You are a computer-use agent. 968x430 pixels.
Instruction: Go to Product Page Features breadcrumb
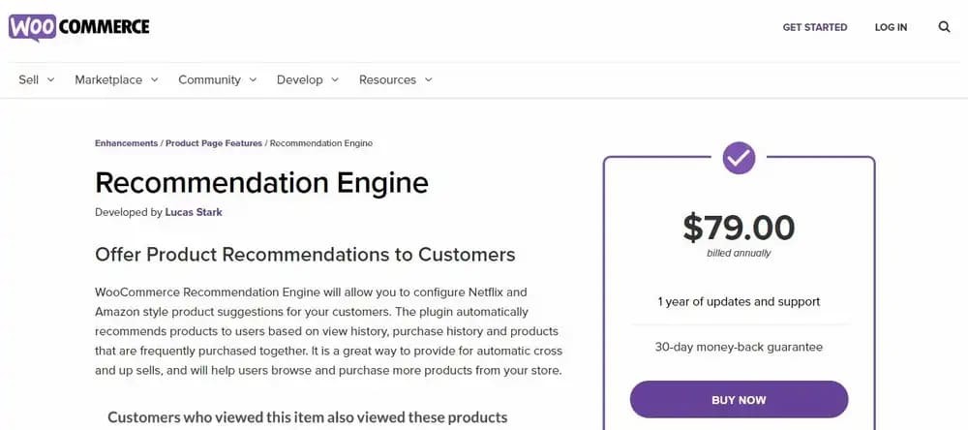pyautogui.click(x=214, y=143)
